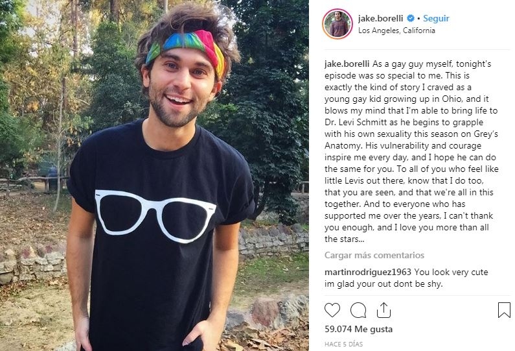The image size is (515, 351).
Task: Click the main post photo
Action: (x=154, y=175)
